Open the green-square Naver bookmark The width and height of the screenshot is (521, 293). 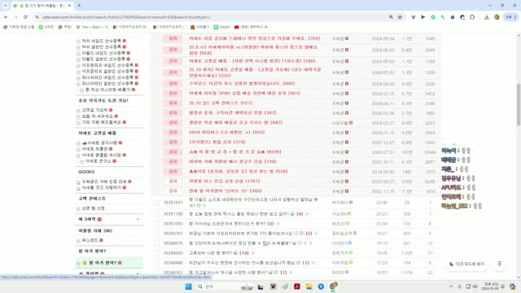[221, 27]
